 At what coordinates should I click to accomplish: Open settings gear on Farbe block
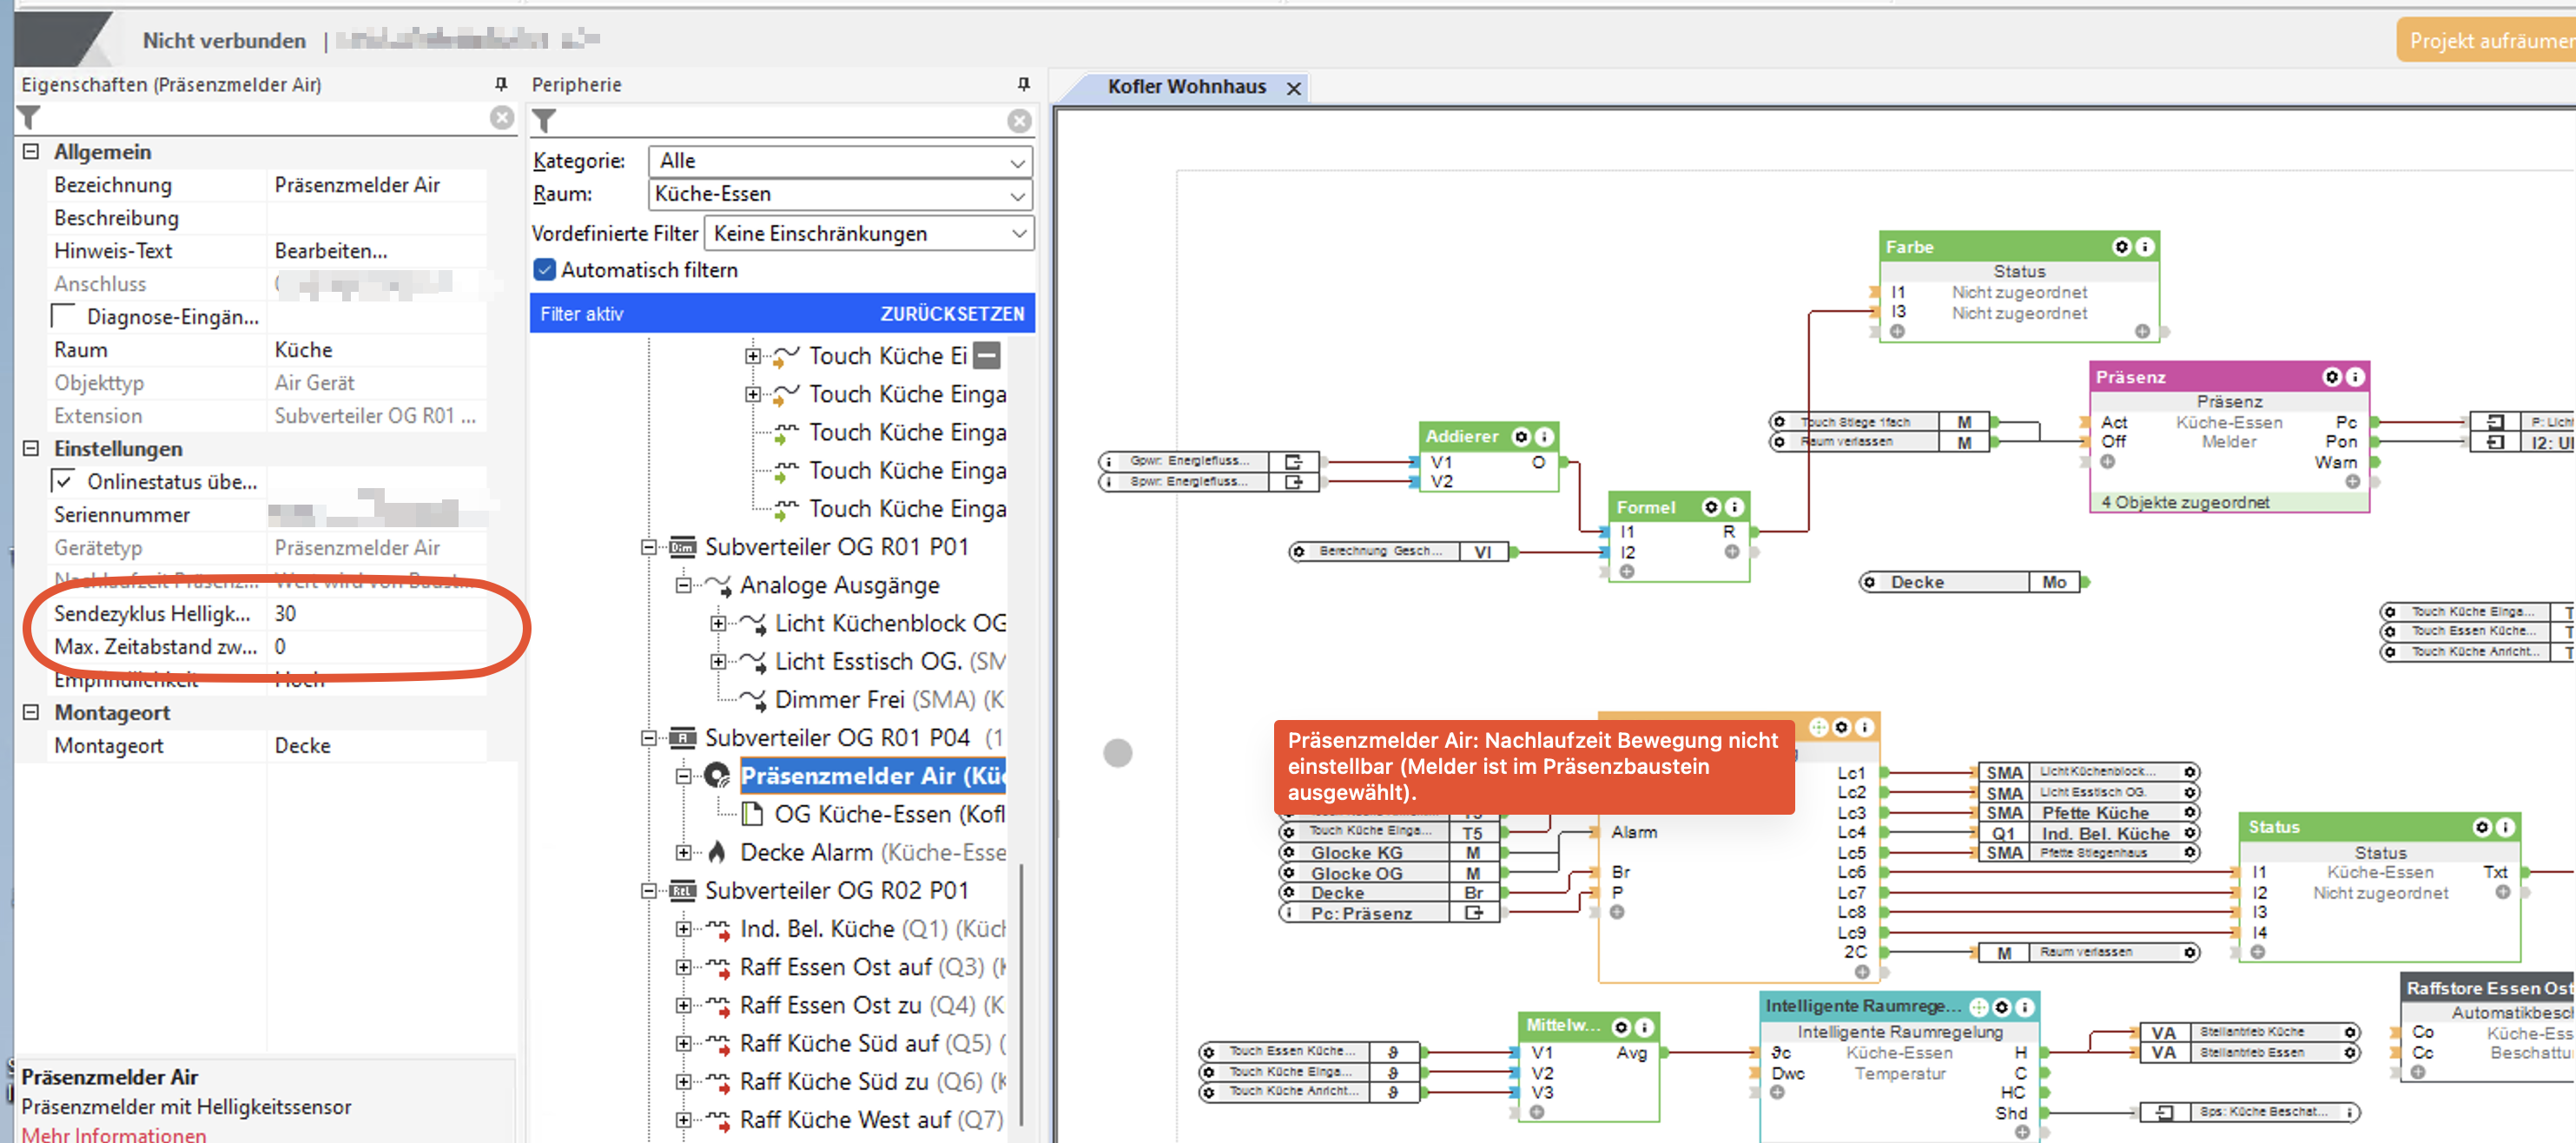click(x=2120, y=247)
